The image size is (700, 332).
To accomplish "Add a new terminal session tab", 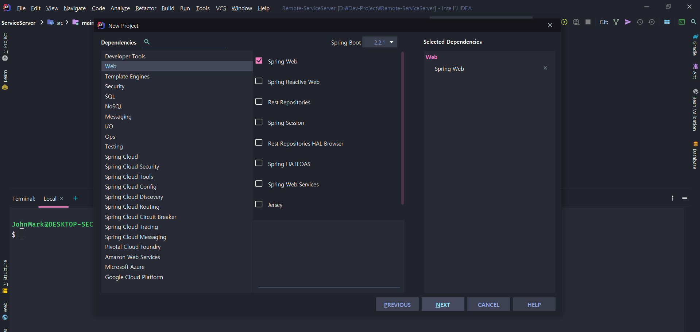I will pyautogui.click(x=76, y=198).
